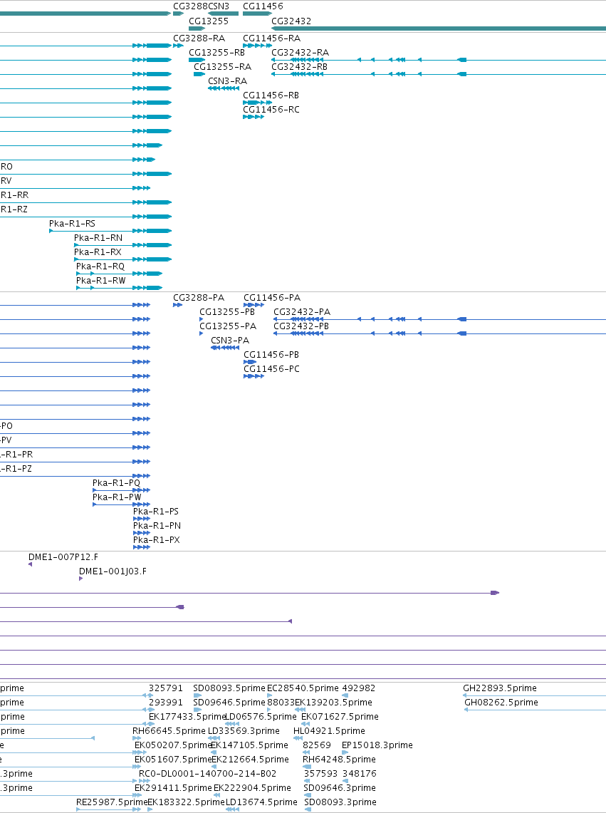Click EST label LD13674.5prime
Viewport: 606px width, 813px height.
coord(261,802)
